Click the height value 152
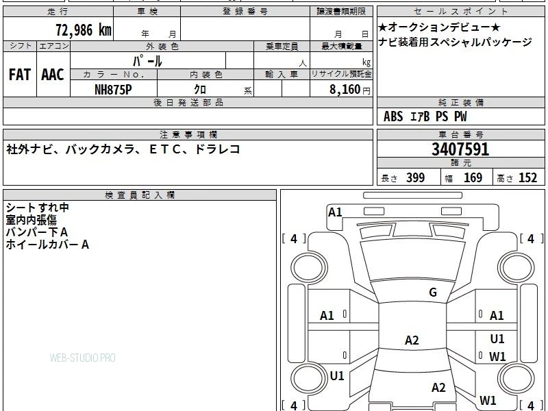Image resolution: width=548 pixels, height=411 pixels. click(527, 177)
